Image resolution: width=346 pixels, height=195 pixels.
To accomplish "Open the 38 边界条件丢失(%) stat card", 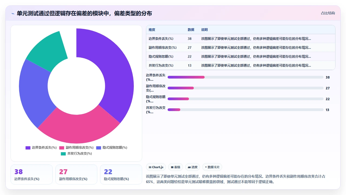I will point(32,174).
